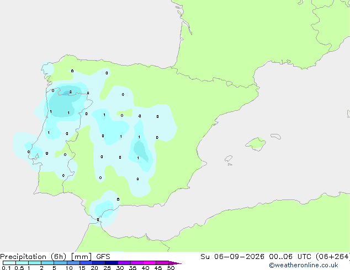
Task: Click the forecast date "Su 06-09-2026"
Action: pyautogui.click(x=232, y=257)
